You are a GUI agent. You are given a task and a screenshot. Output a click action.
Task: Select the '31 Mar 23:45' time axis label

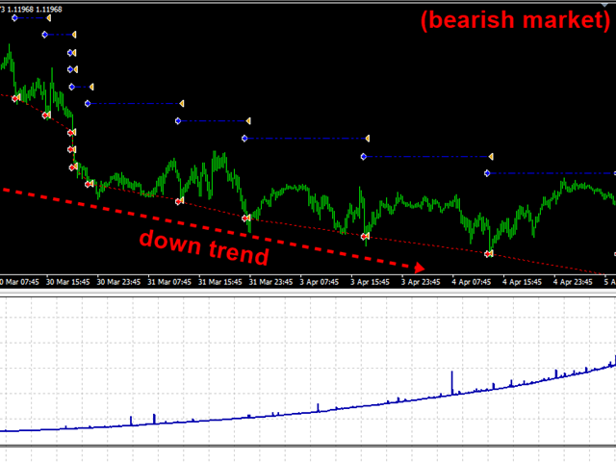click(x=271, y=282)
